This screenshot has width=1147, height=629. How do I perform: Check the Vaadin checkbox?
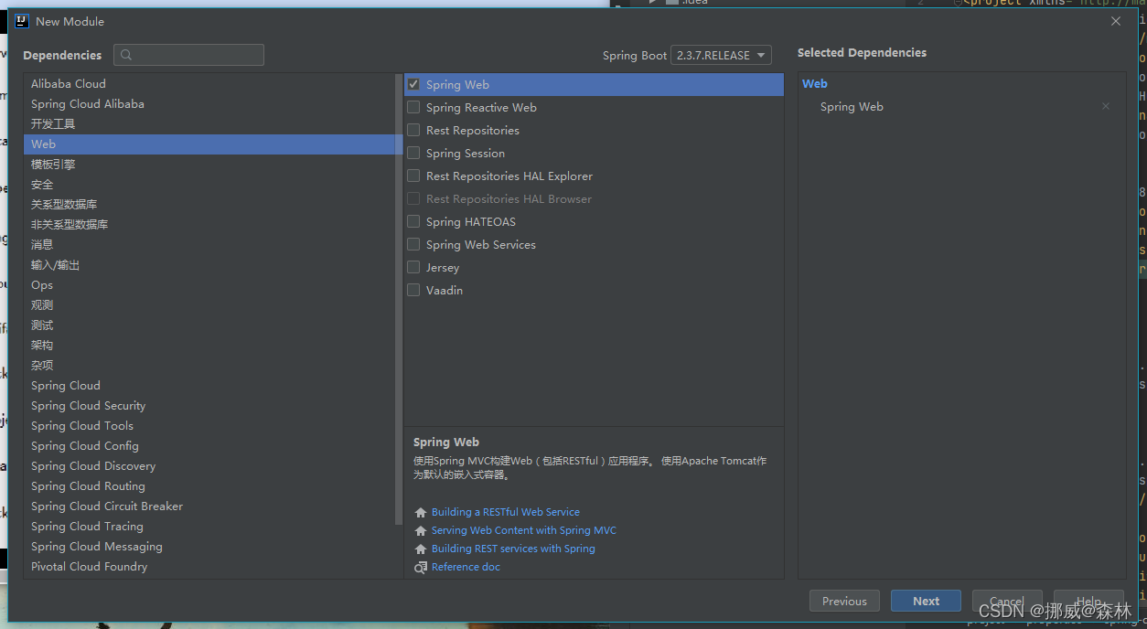pos(413,290)
